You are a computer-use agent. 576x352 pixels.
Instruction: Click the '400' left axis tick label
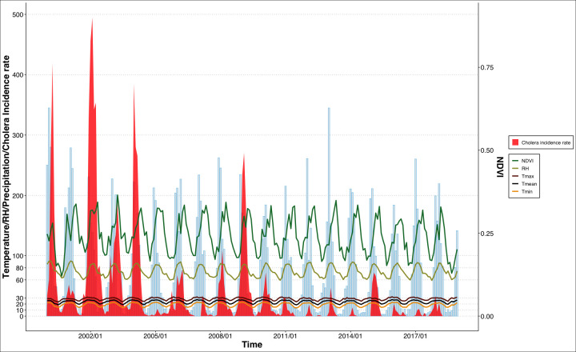coord(18,75)
